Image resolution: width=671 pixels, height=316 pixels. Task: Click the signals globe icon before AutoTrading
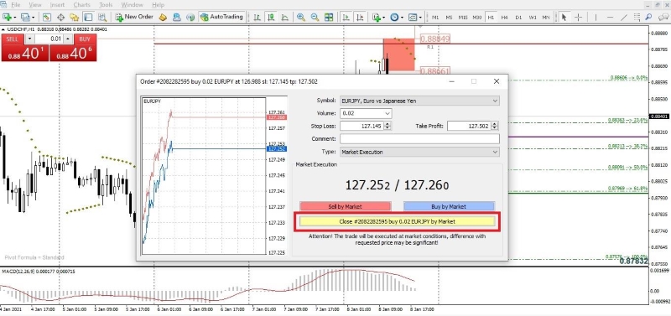pos(191,17)
